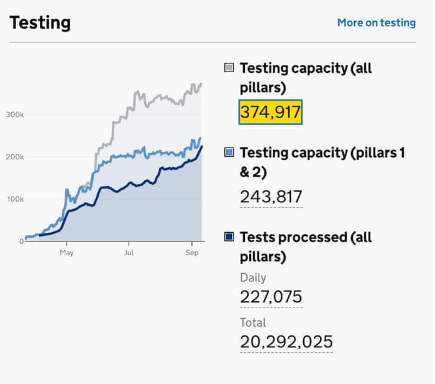Image resolution: width=435 pixels, height=384 pixels.
Task: Click the Testing capacity (all pillars) label
Action: [305, 77]
